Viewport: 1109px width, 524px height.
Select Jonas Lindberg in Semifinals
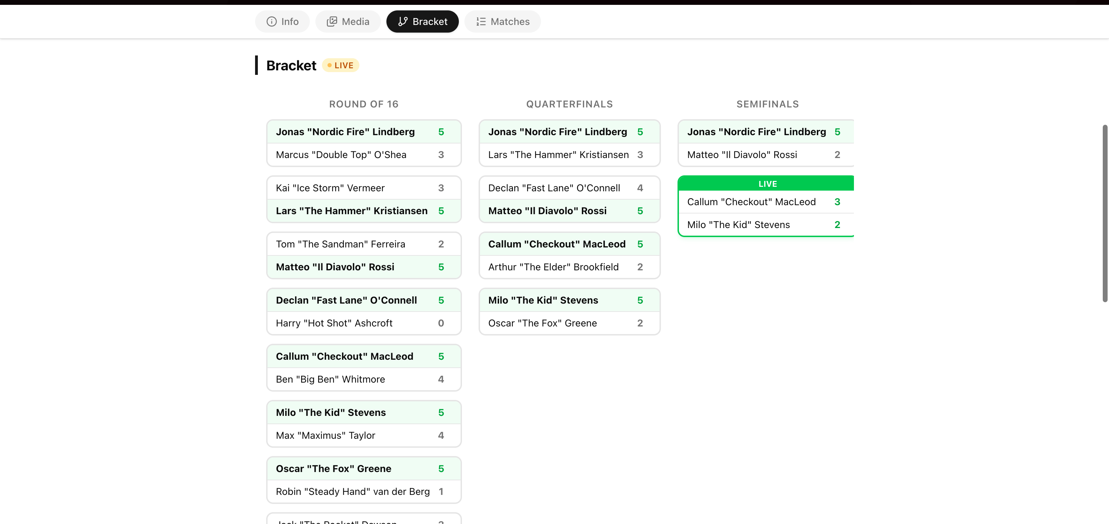tap(766, 132)
